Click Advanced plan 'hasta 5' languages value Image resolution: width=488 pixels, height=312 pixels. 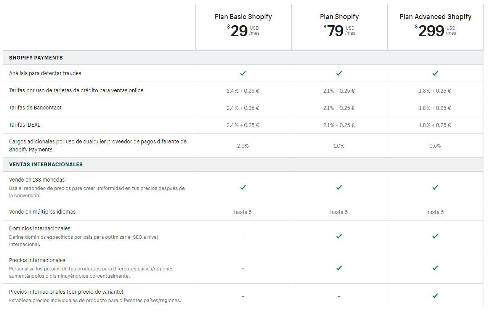[435, 212]
